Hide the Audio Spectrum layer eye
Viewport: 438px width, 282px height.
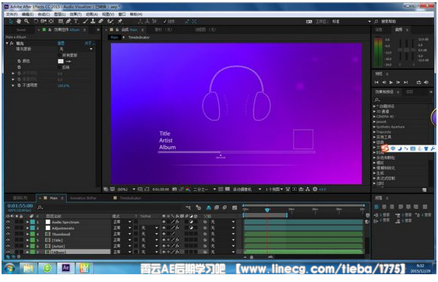coord(8,222)
